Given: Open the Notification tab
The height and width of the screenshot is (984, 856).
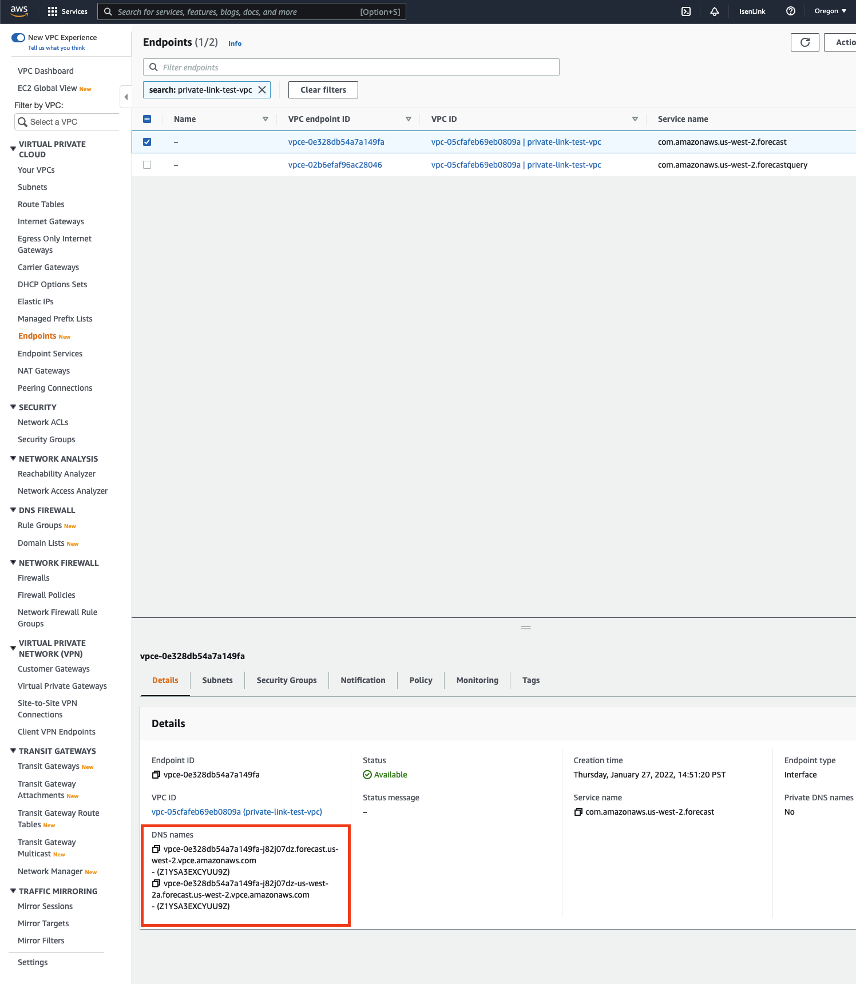Looking at the screenshot, I should (x=363, y=680).
